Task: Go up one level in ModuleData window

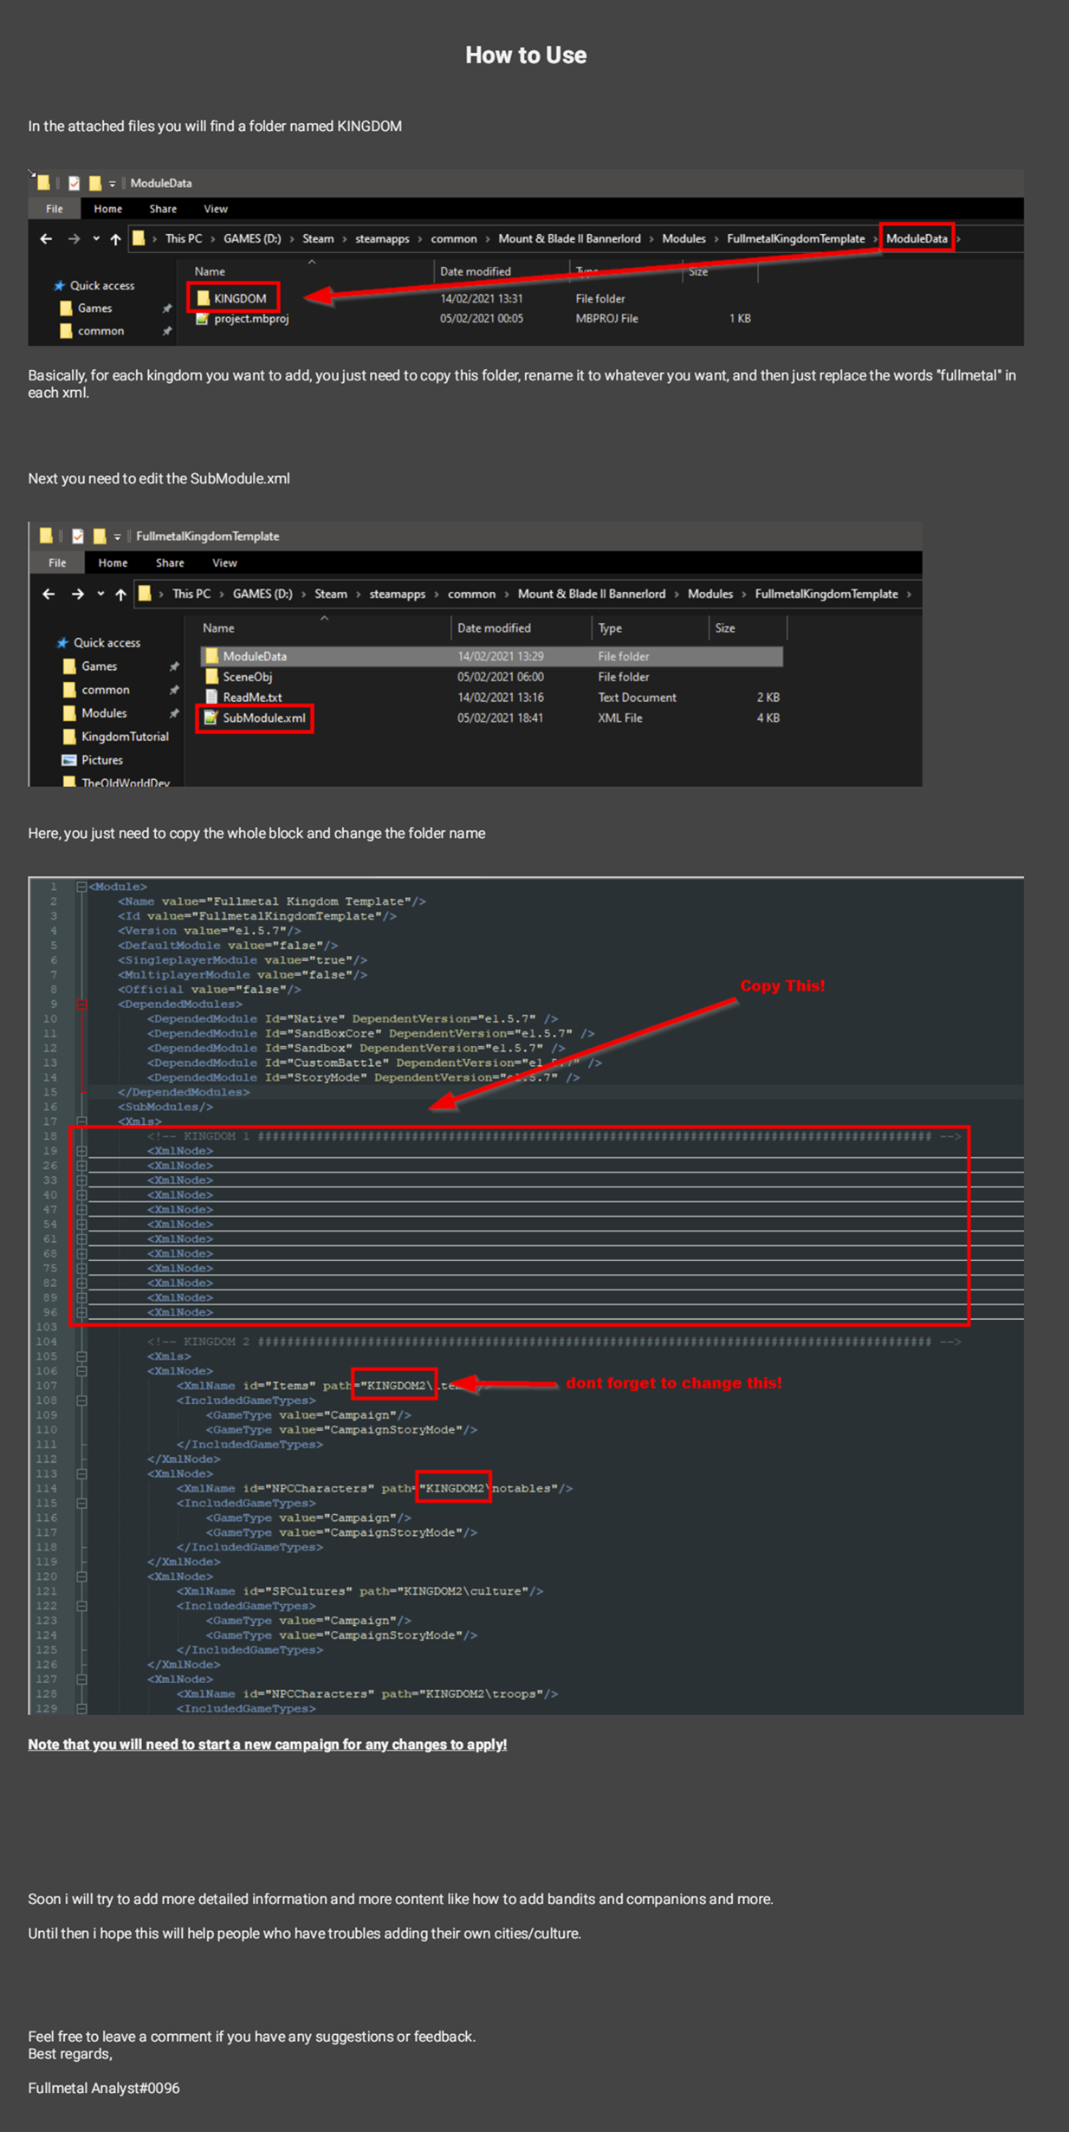Action: coord(115,239)
